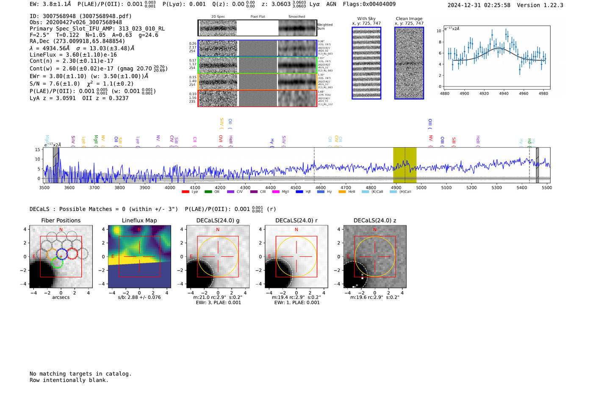Open the Fiber Positions panel
The height and width of the screenshot is (403, 593).
pos(61,257)
